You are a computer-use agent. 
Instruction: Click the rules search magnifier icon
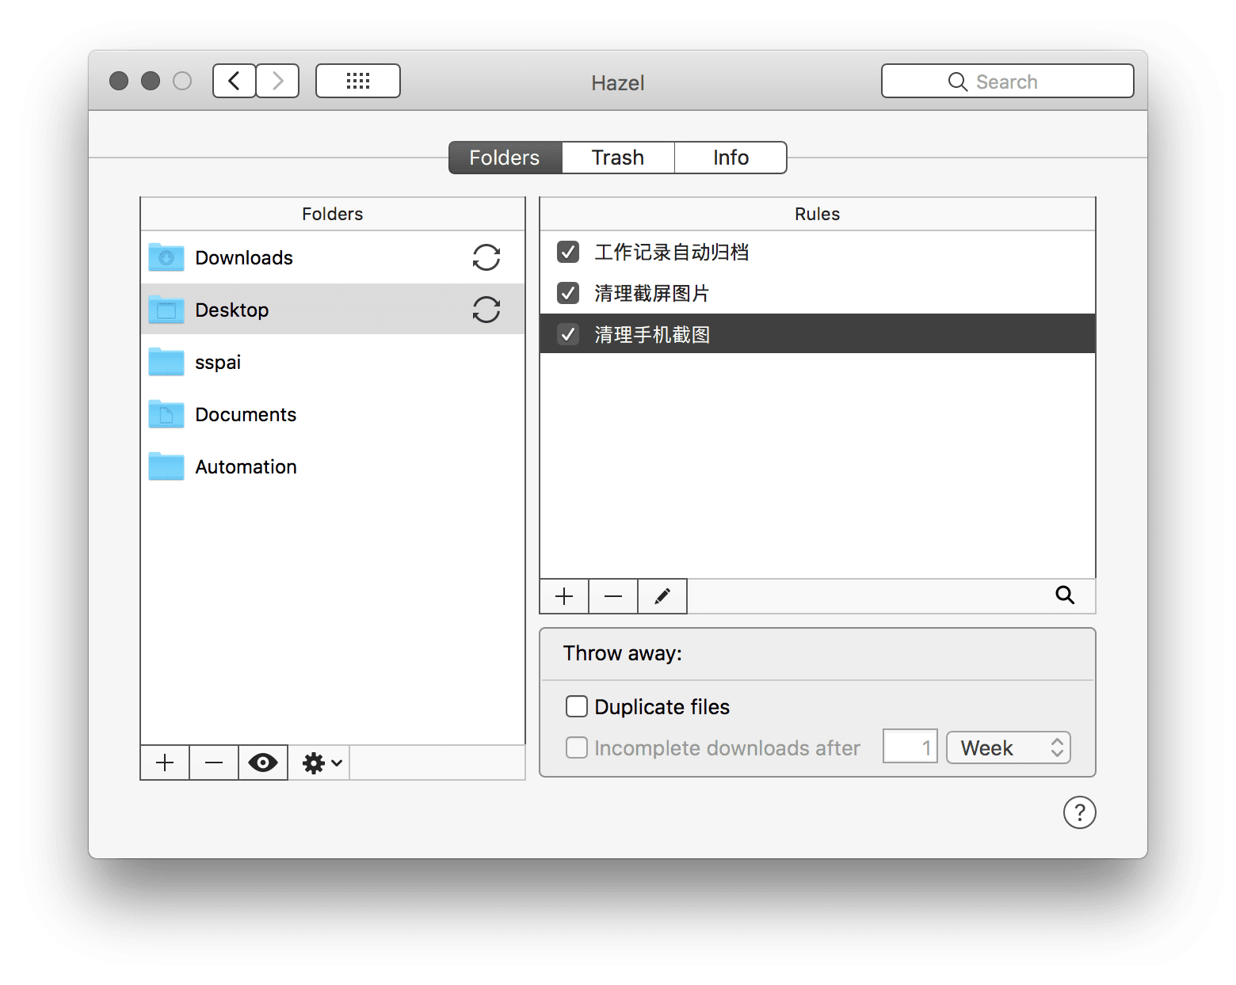click(x=1064, y=595)
